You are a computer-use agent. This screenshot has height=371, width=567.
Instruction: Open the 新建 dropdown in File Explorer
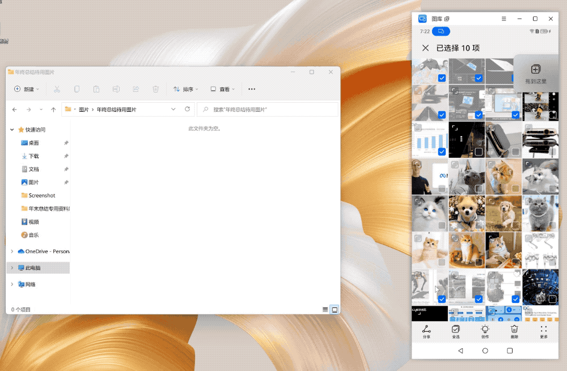pyautogui.click(x=27, y=89)
